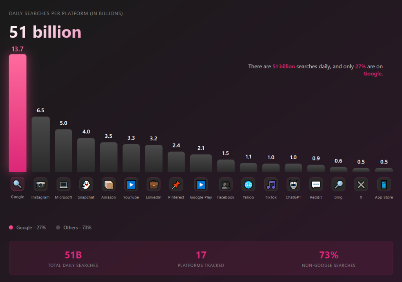Click the pink Google legend dot
The width and height of the screenshot is (402, 282).
(x=11, y=227)
